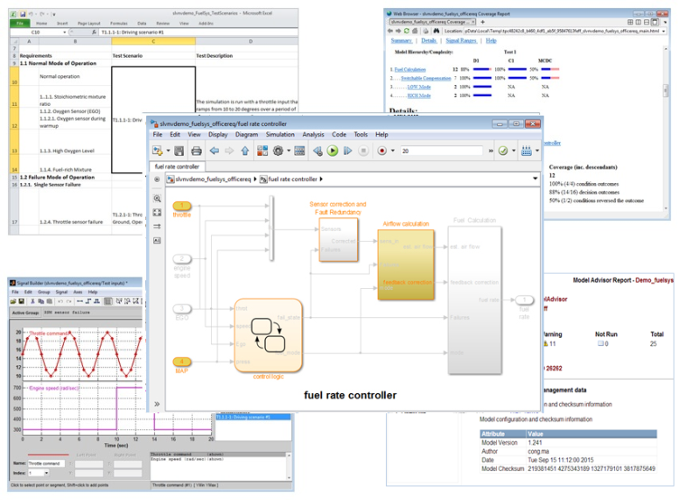Click the binoculars Find icon in Web Browser
This screenshot has height=500, width=679.
437,31
